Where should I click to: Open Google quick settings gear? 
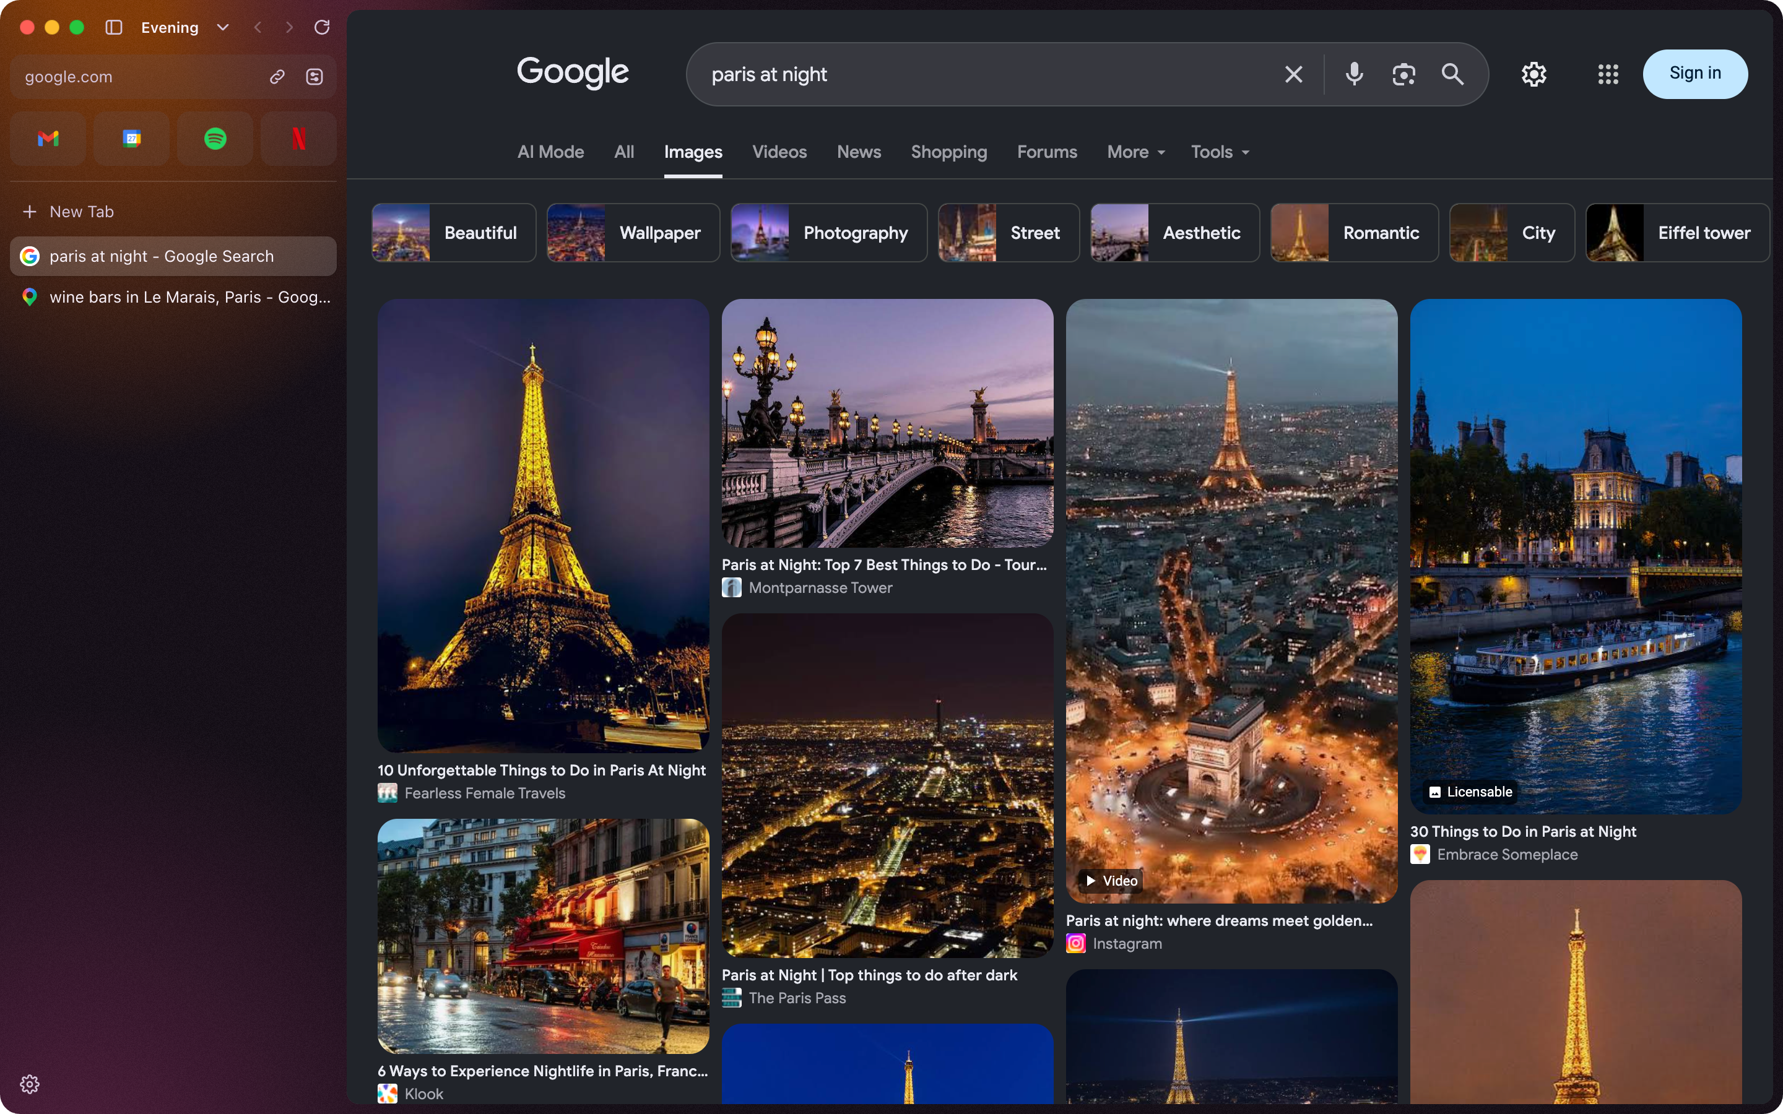tap(1534, 74)
